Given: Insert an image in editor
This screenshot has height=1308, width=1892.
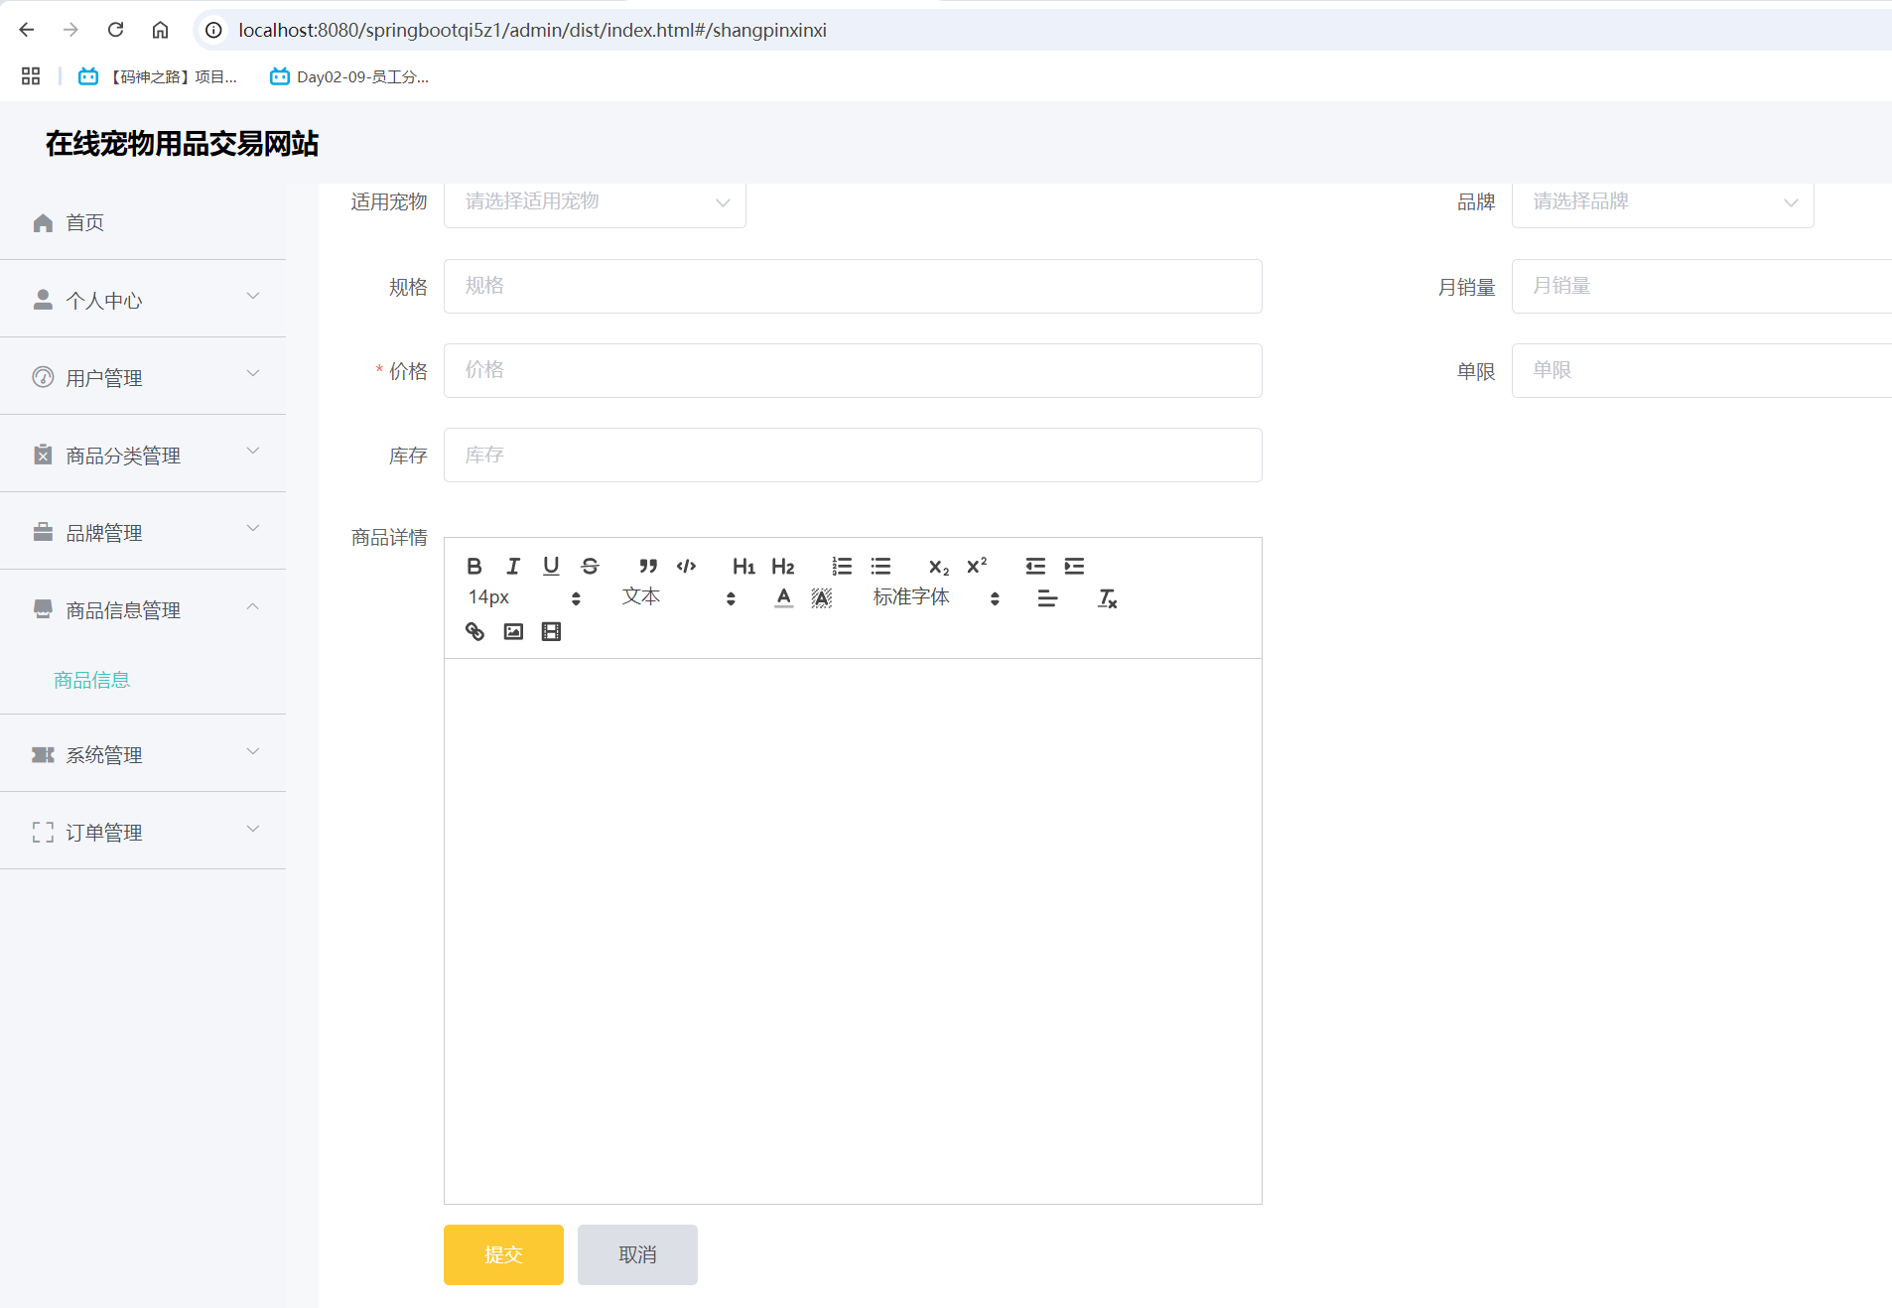Looking at the screenshot, I should pos(513,631).
